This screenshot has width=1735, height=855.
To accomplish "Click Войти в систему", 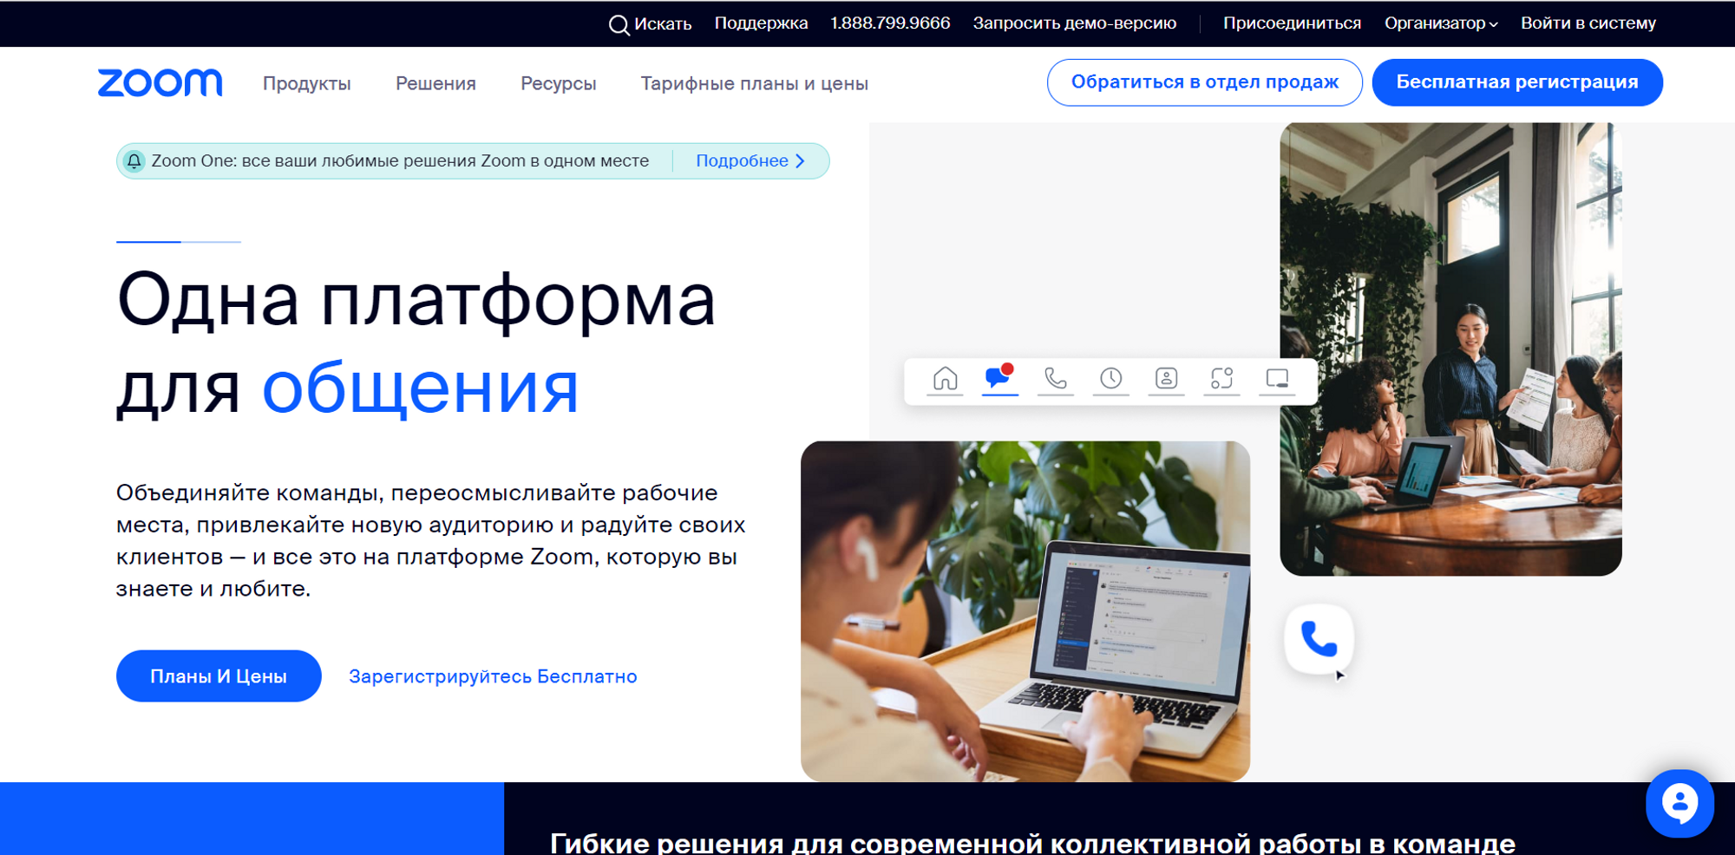I will [x=1588, y=23].
